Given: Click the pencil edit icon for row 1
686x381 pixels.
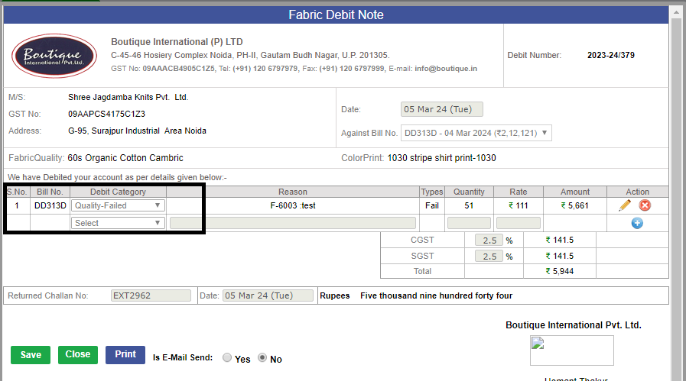Looking at the screenshot, I should tap(625, 205).
